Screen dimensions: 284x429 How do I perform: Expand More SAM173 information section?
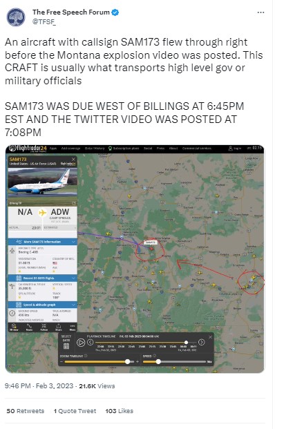(42, 242)
